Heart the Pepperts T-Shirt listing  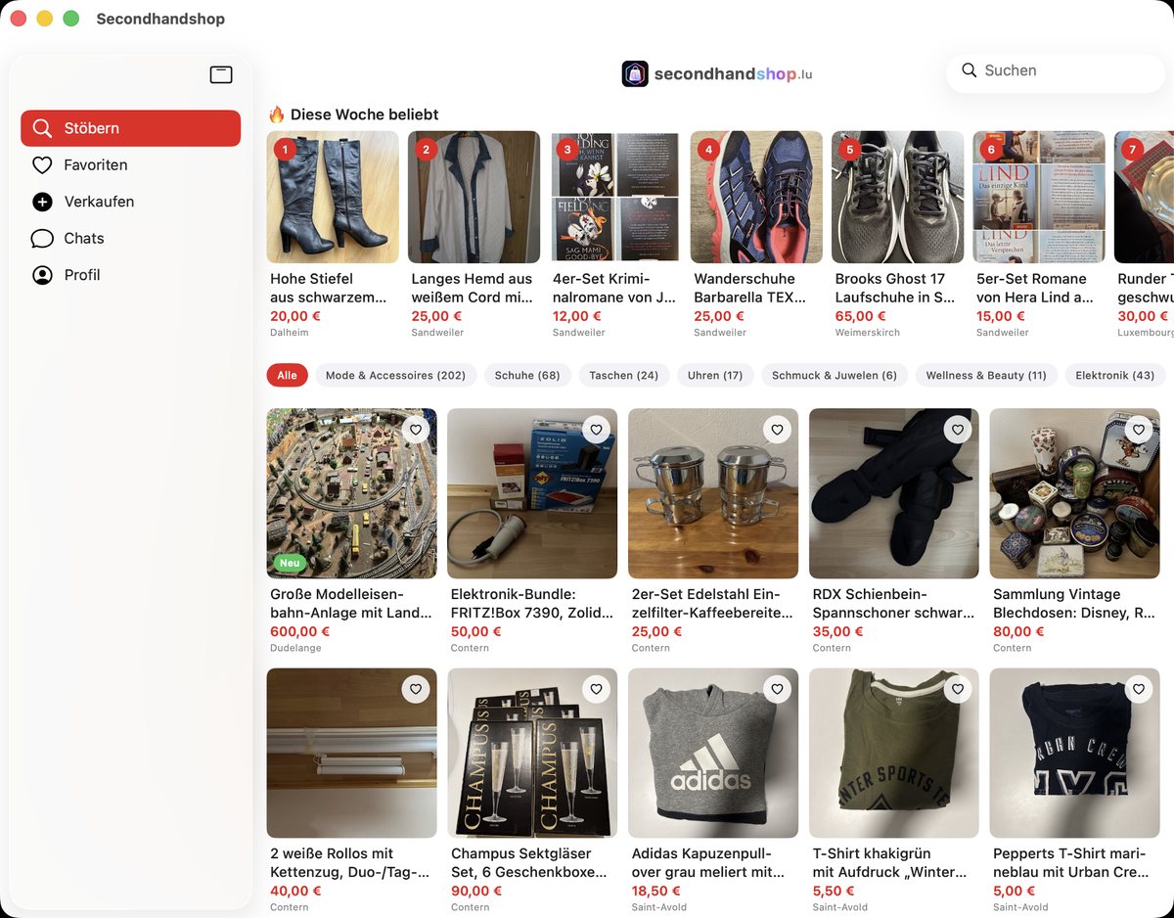(x=1138, y=690)
